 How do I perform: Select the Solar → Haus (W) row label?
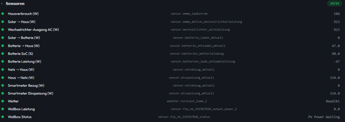click(x=22, y=22)
